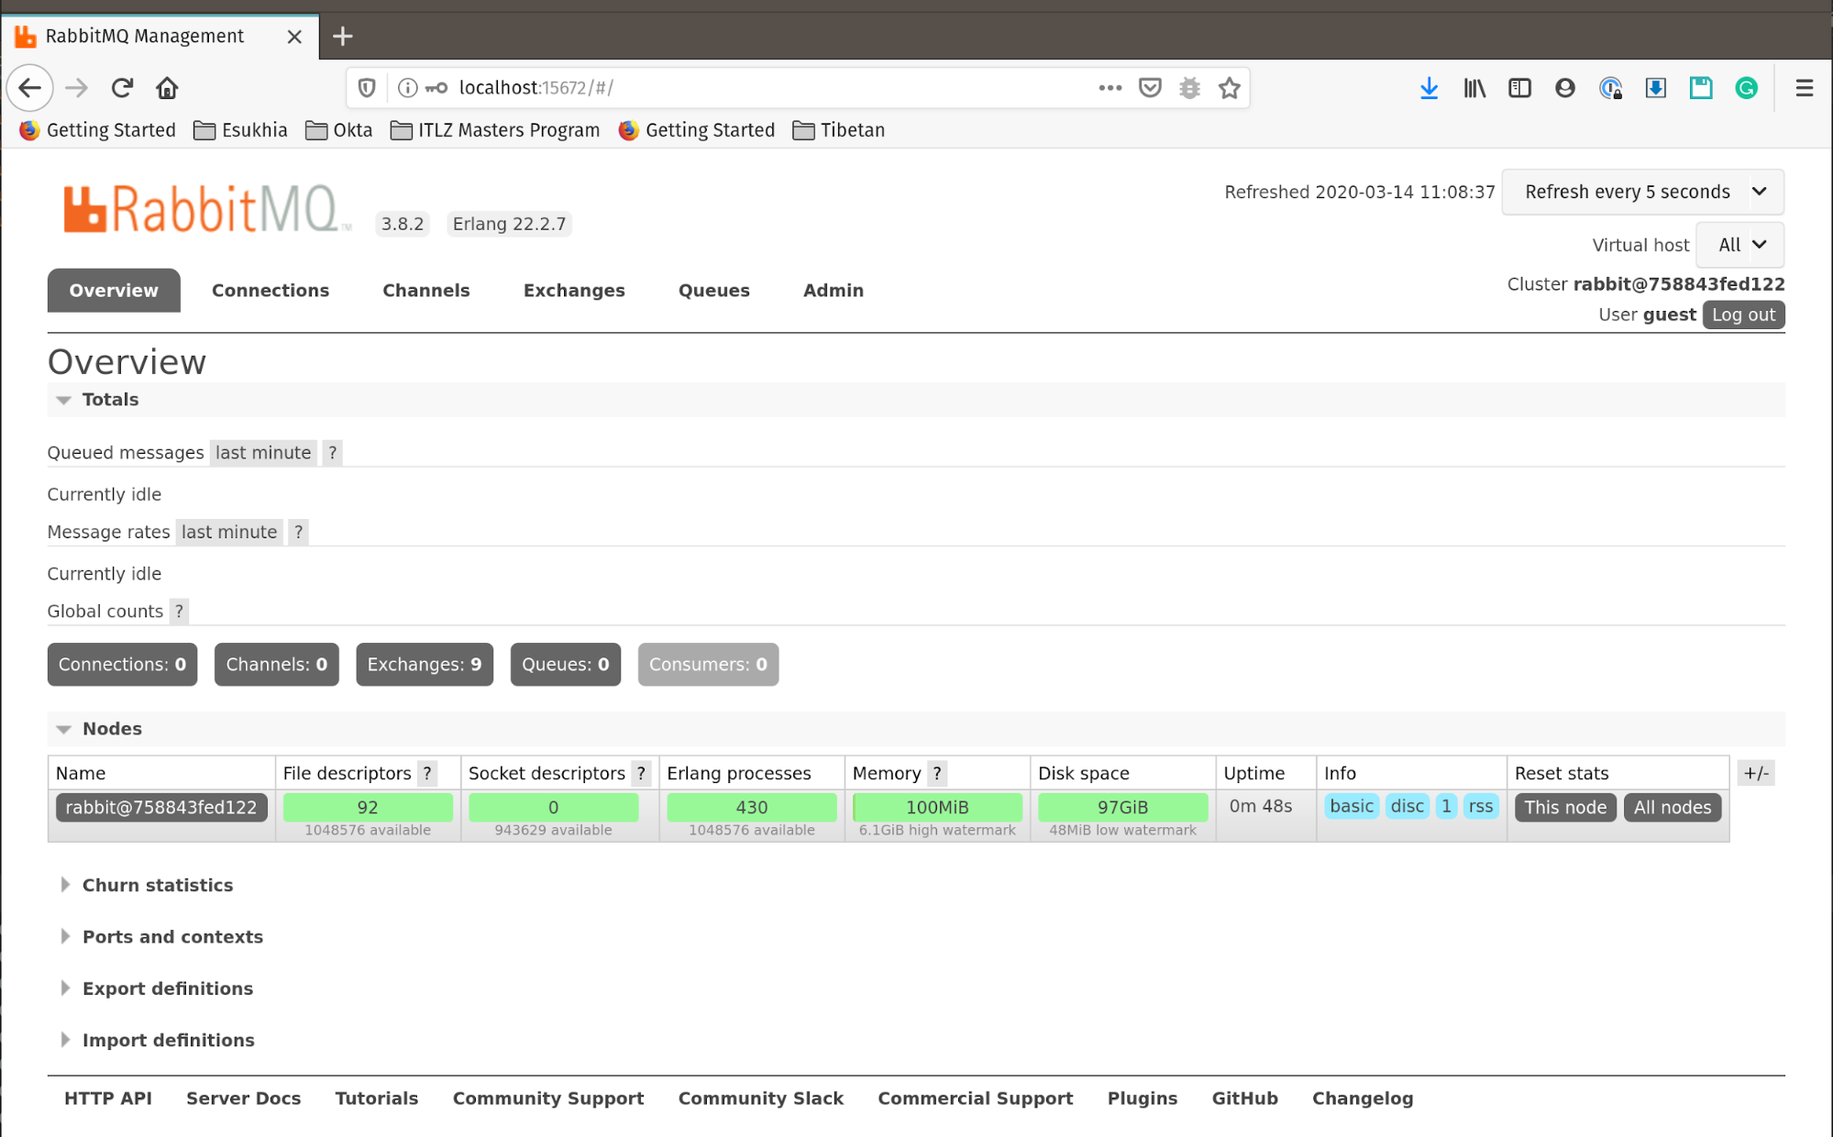The height and width of the screenshot is (1137, 1833).
Task: Toggle the Import definitions section
Action: [x=168, y=1040]
